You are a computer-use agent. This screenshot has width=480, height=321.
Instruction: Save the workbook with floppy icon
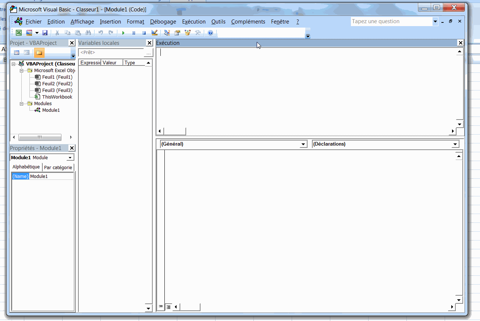pyautogui.click(x=45, y=33)
